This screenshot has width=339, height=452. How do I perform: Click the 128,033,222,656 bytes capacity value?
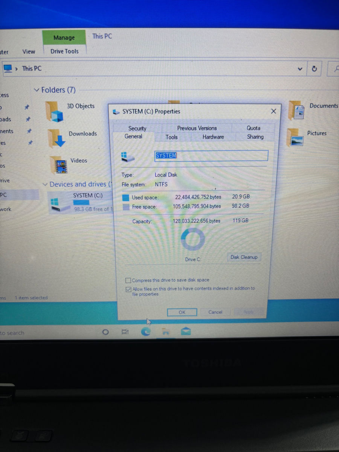(197, 221)
